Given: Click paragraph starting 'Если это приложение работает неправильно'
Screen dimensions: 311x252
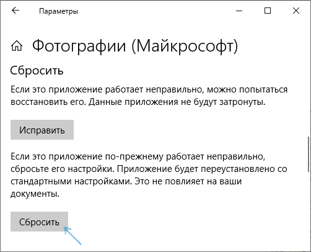Looking at the screenshot, I should pos(149,96).
